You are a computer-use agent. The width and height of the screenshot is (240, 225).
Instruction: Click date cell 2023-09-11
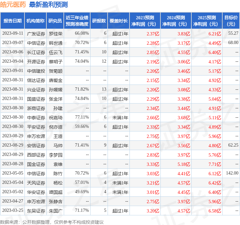click(x=13, y=33)
